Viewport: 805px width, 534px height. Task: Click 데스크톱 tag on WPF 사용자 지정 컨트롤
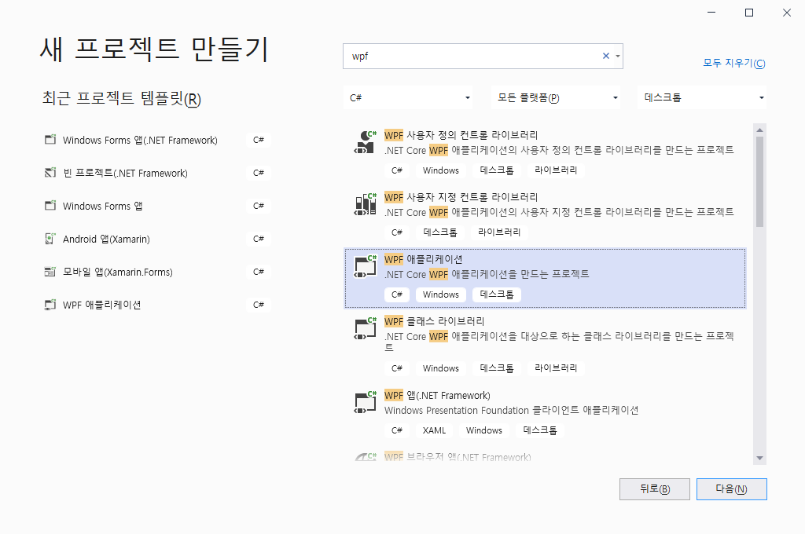(x=440, y=232)
